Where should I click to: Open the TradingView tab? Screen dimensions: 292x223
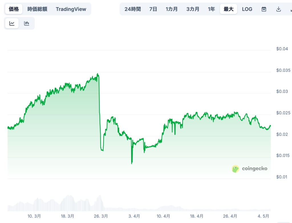[x=71, y=9]
